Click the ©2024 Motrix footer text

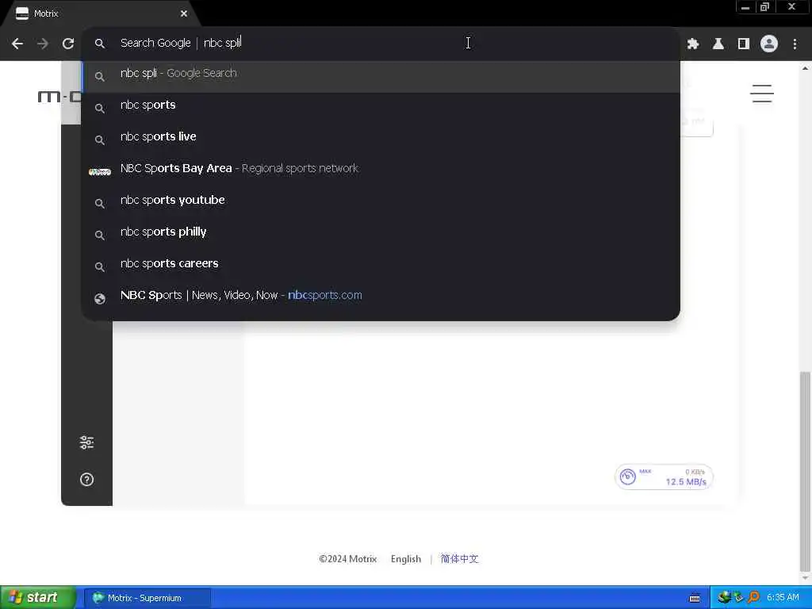click(x=348, y=559)
